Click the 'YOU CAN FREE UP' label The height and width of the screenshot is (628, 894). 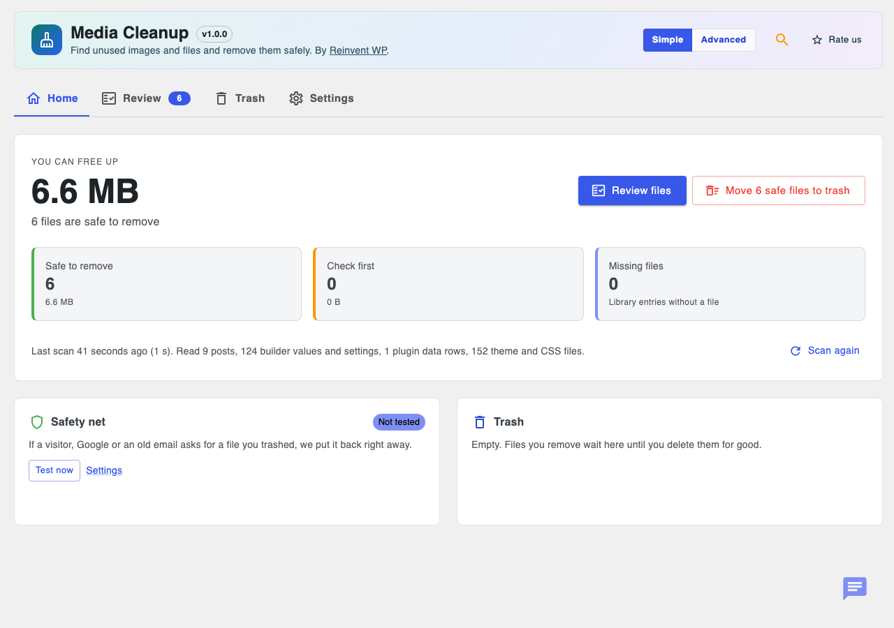[75, 162]
